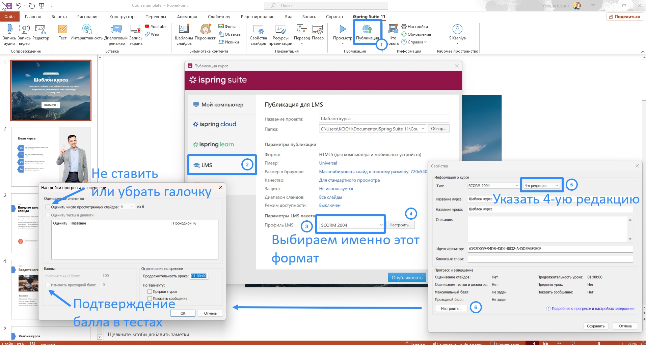Viewport: 646px width, 345px height.
Task: Switch to the Вставка tab
Action: click(x=59, y=17)
